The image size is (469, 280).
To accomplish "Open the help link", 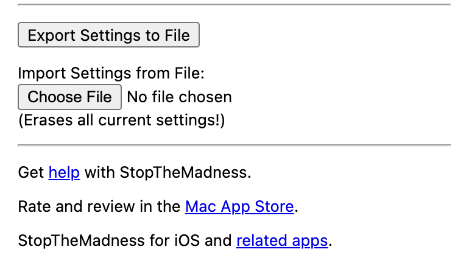I will (64, 172).
